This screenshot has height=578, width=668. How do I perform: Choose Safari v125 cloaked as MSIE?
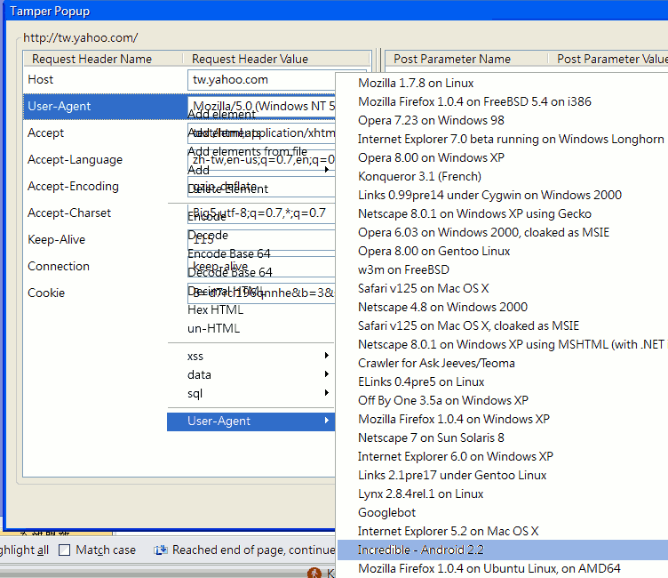468,325
